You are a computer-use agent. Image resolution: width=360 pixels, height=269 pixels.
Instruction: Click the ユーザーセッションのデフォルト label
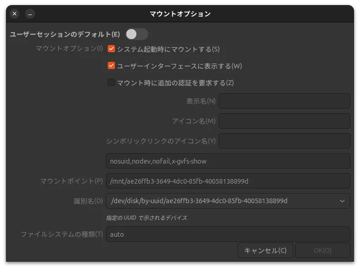pyautogui.click(x=65, y=35)
